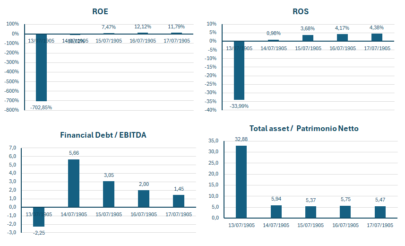Click the -40% axis value in ROS chart
This screenshot has width=405, height=246.
point(210,110)
